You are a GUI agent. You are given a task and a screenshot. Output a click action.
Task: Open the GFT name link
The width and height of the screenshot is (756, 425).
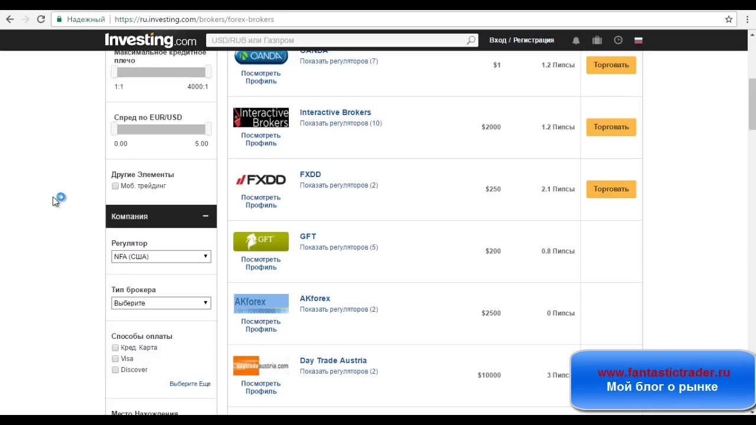pos(308,236)
